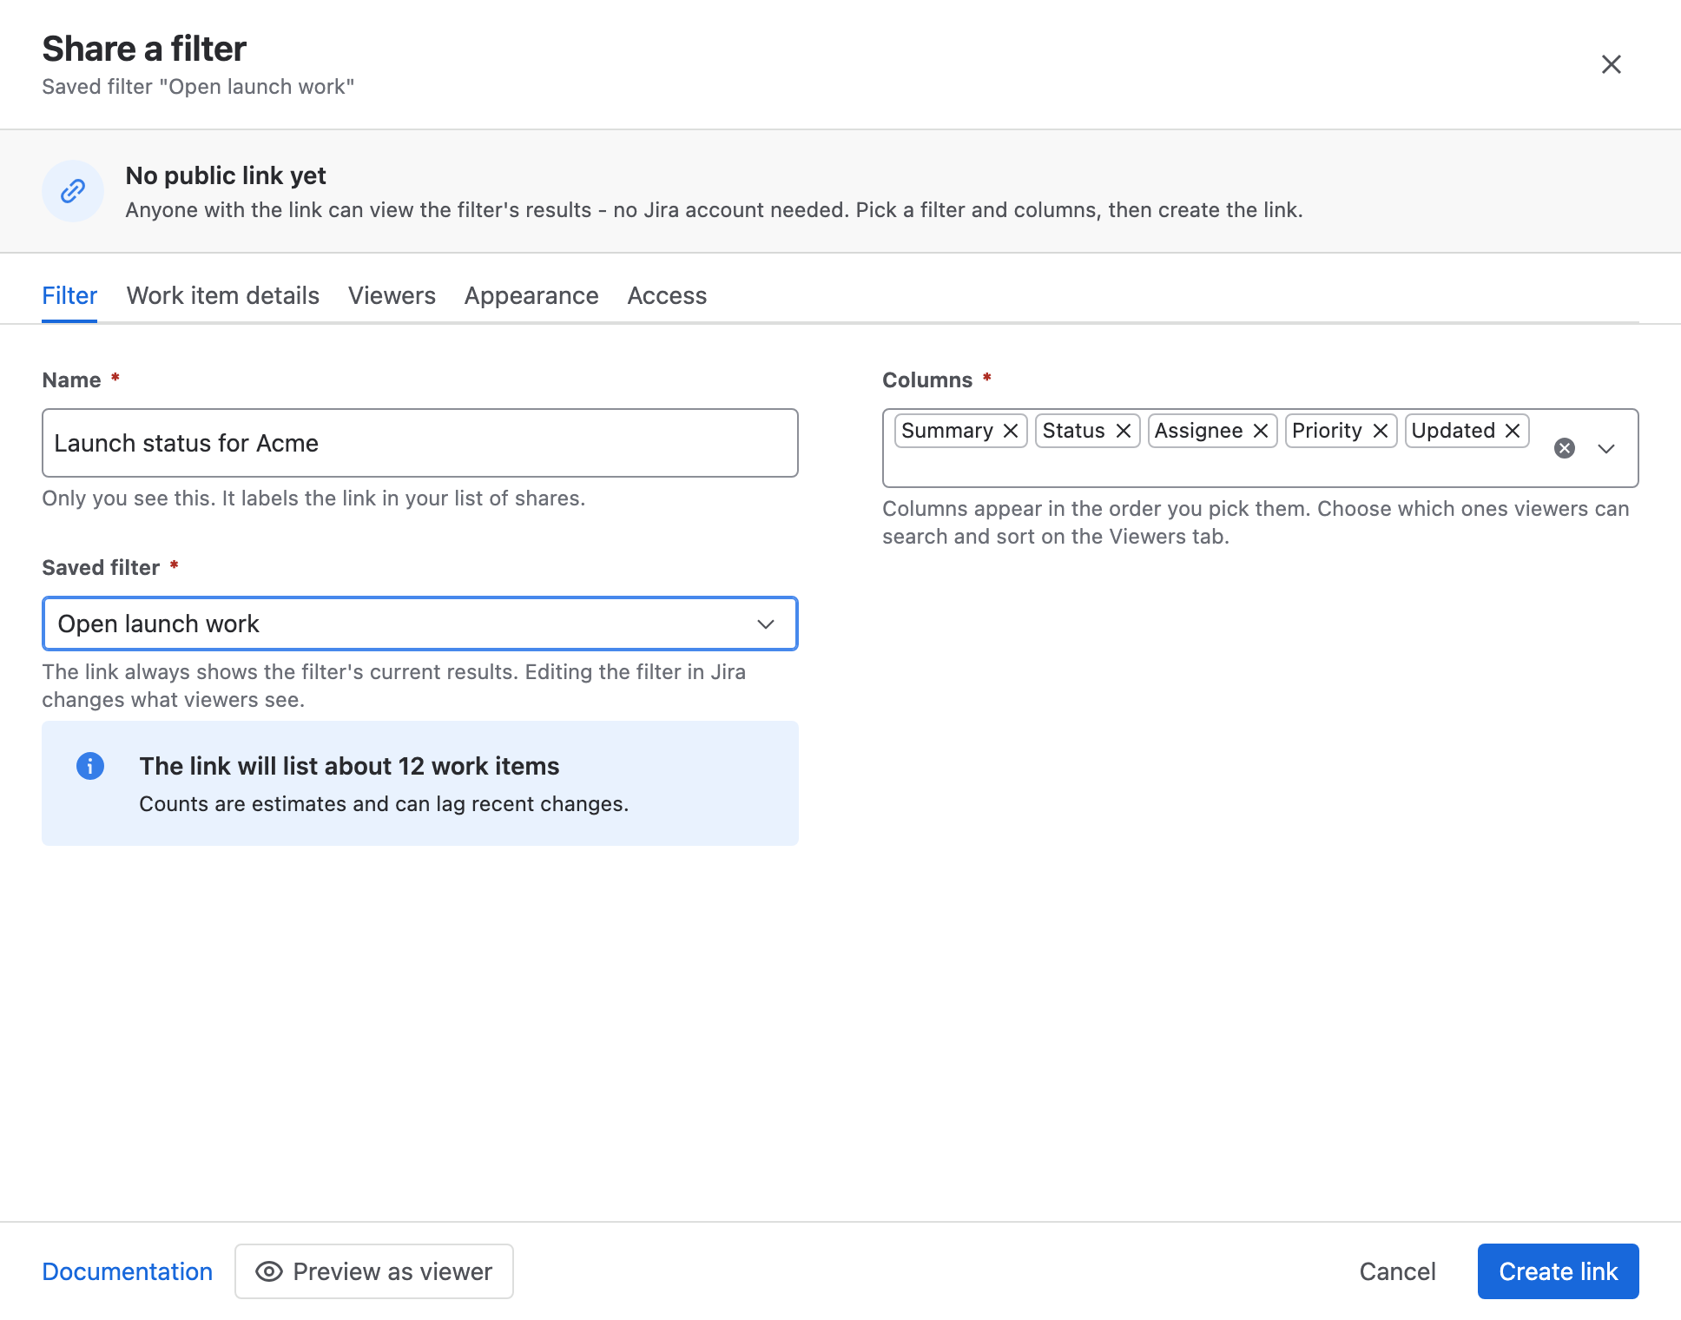Open the Saved filter dropdown
1681x1320 pixels.
420,624
